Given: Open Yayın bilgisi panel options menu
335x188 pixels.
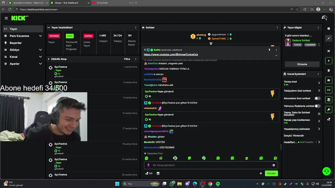Looking at the screenshot, I should [318, 27].
